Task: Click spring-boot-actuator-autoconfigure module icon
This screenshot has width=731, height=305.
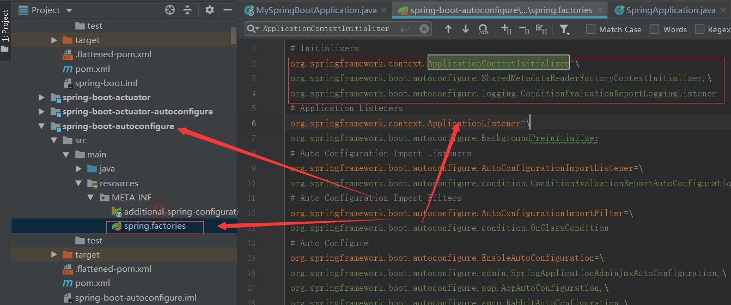Action: pyautogui.click(x=55, y=111)
